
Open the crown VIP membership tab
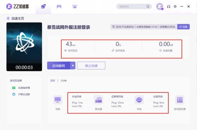[x=75, y=6]
